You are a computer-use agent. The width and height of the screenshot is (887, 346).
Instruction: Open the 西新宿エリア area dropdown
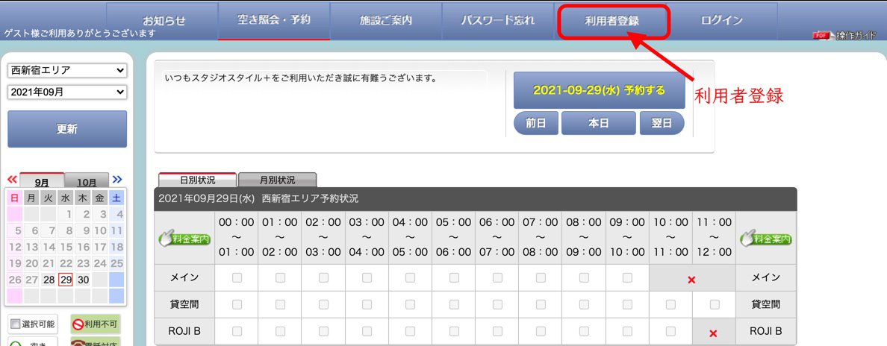coord(67,70)
